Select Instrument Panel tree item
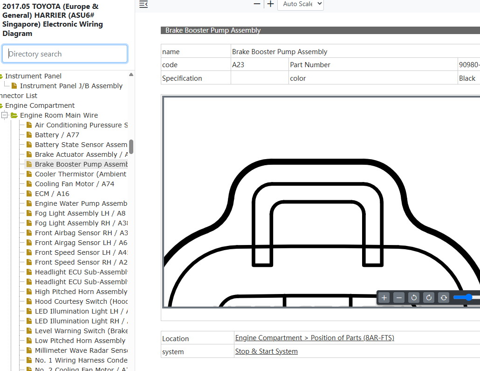This screenshot has width=480, height=371. pos(33,76)
